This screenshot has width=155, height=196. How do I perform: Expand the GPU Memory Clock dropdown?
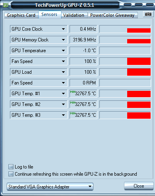[x=39, y=40]
